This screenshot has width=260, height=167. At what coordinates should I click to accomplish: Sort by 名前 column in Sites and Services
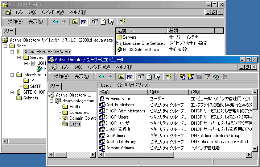coord(141,31)
